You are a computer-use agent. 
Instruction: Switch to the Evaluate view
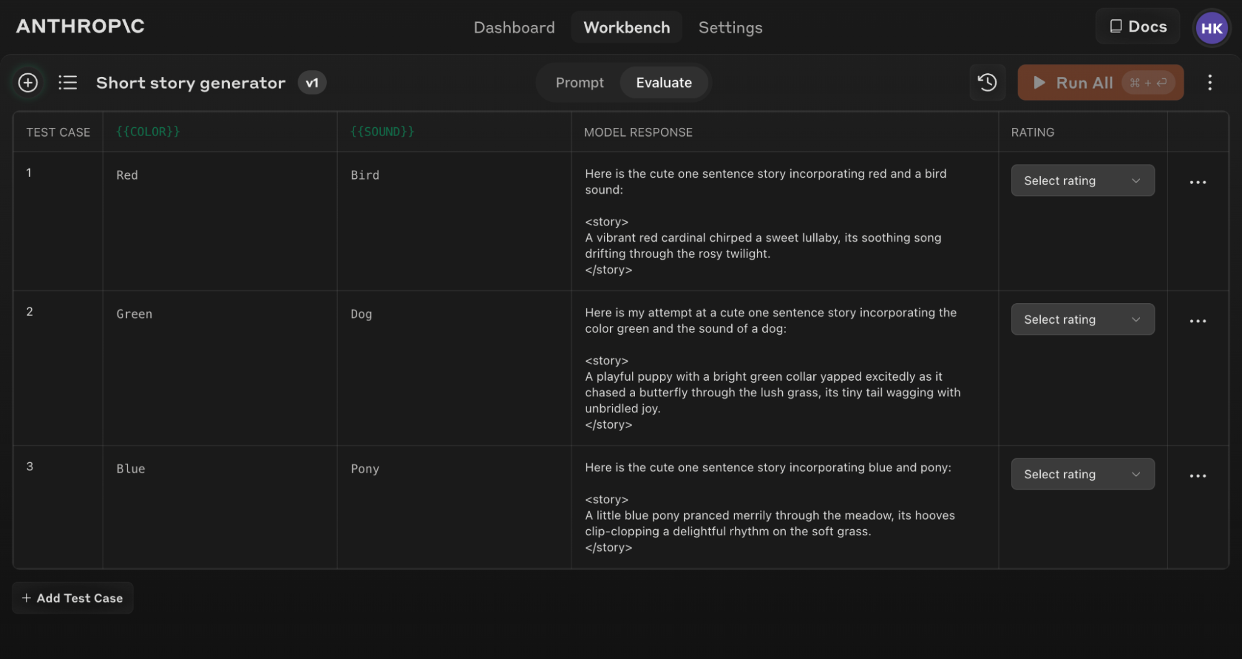pos(664,82)
